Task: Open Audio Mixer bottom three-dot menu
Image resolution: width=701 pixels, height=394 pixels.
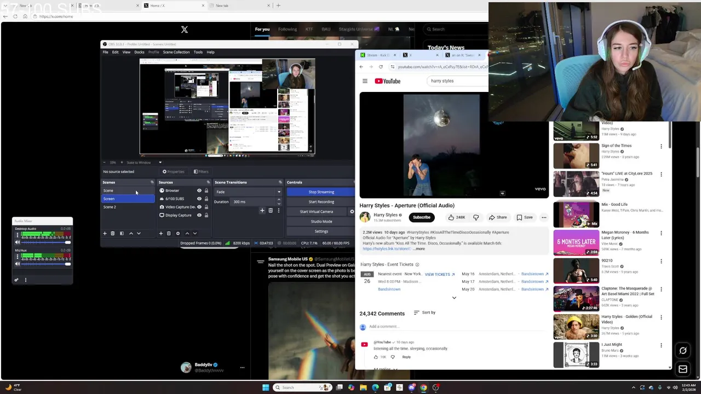Action: pyautogui.click(x=25, y=280)
